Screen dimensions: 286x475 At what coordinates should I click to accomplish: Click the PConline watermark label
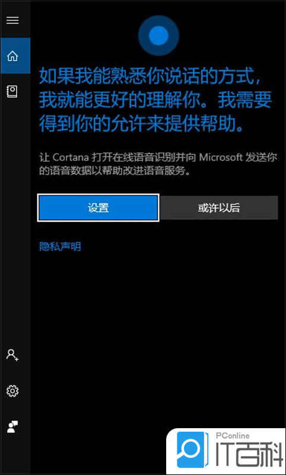tap(233, 436)
